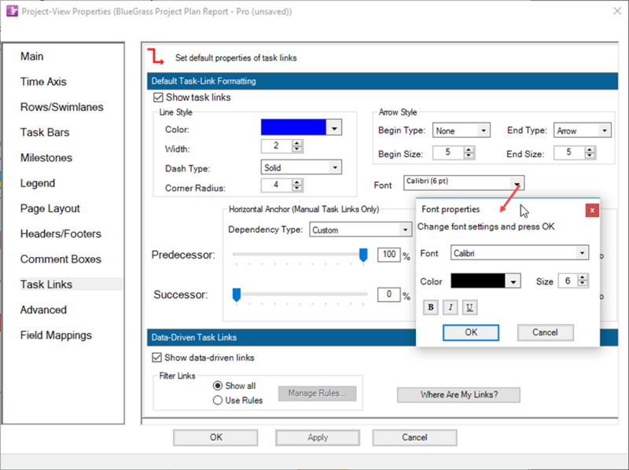Click the app icon in title bar
Image resolution: width=629 pixels, height=470 pixels.
tap(12, 11)
